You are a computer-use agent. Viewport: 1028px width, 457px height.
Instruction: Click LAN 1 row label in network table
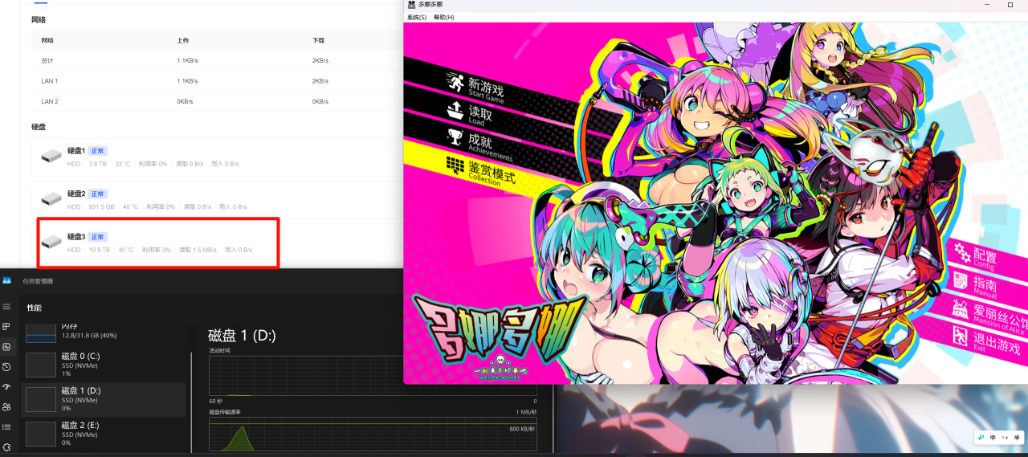(x=50, y=81)
